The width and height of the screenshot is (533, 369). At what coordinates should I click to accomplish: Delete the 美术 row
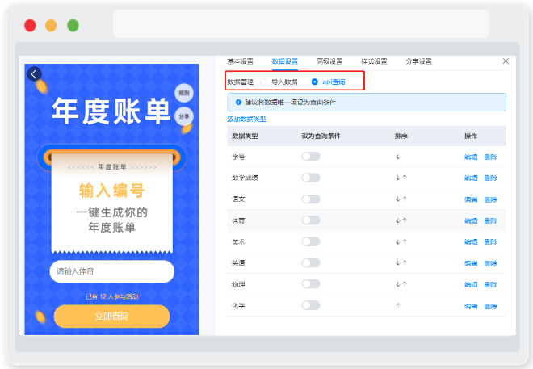[x=491, y=242]
